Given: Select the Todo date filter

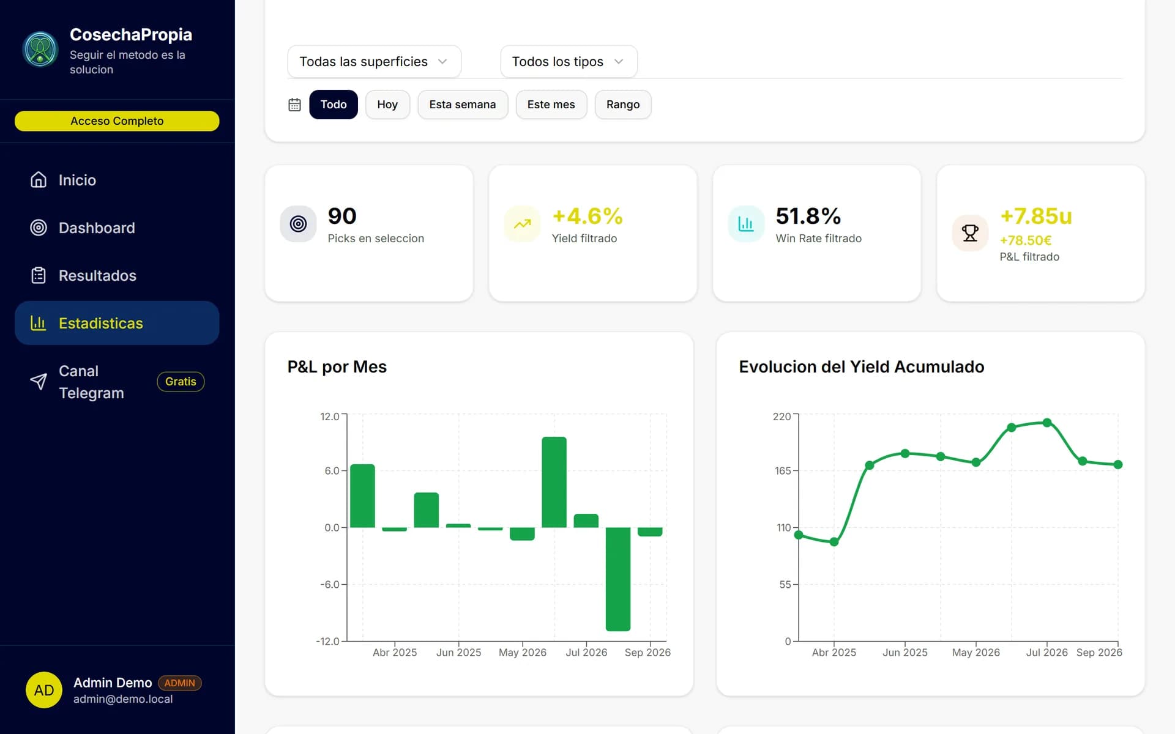Looking at the screenshot, I should 334,105.
